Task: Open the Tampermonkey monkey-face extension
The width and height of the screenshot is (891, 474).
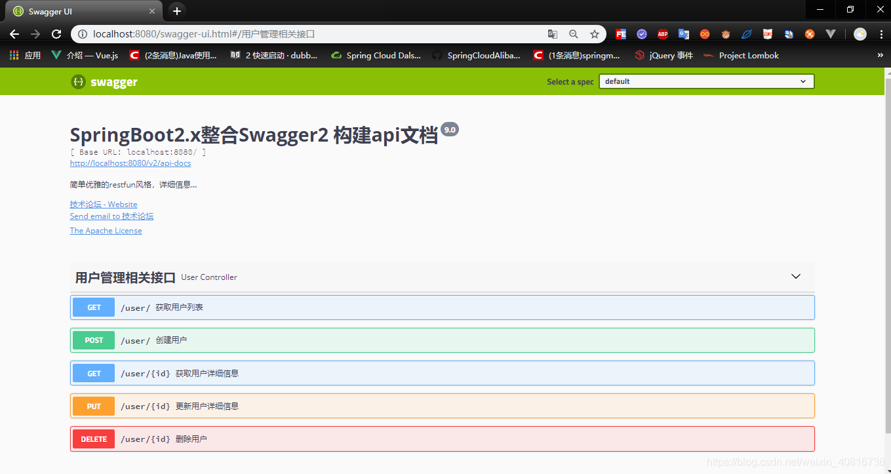Action: (x=726, y=34)
